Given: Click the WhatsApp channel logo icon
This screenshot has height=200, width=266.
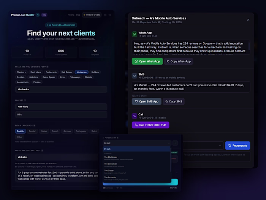Looking at the screenshot, I should (x=135, y=34).
